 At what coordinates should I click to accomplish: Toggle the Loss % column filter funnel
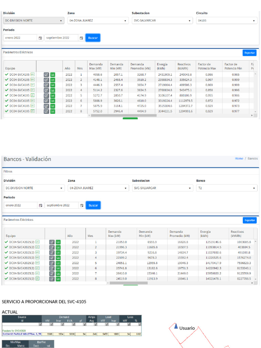(139, 324)
